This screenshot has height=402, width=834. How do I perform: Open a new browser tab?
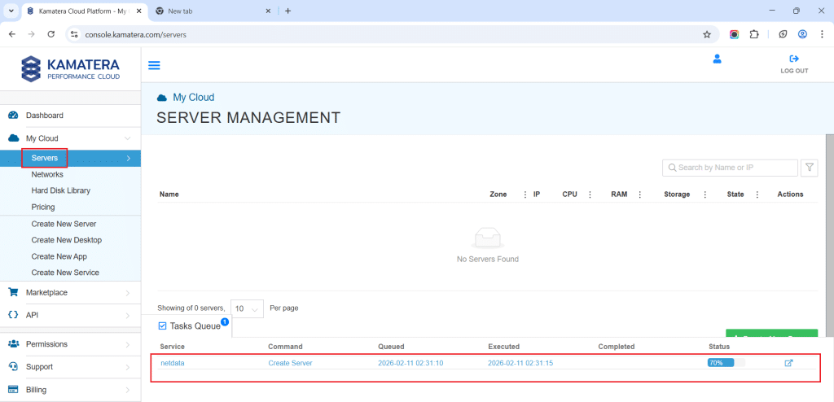288,11
